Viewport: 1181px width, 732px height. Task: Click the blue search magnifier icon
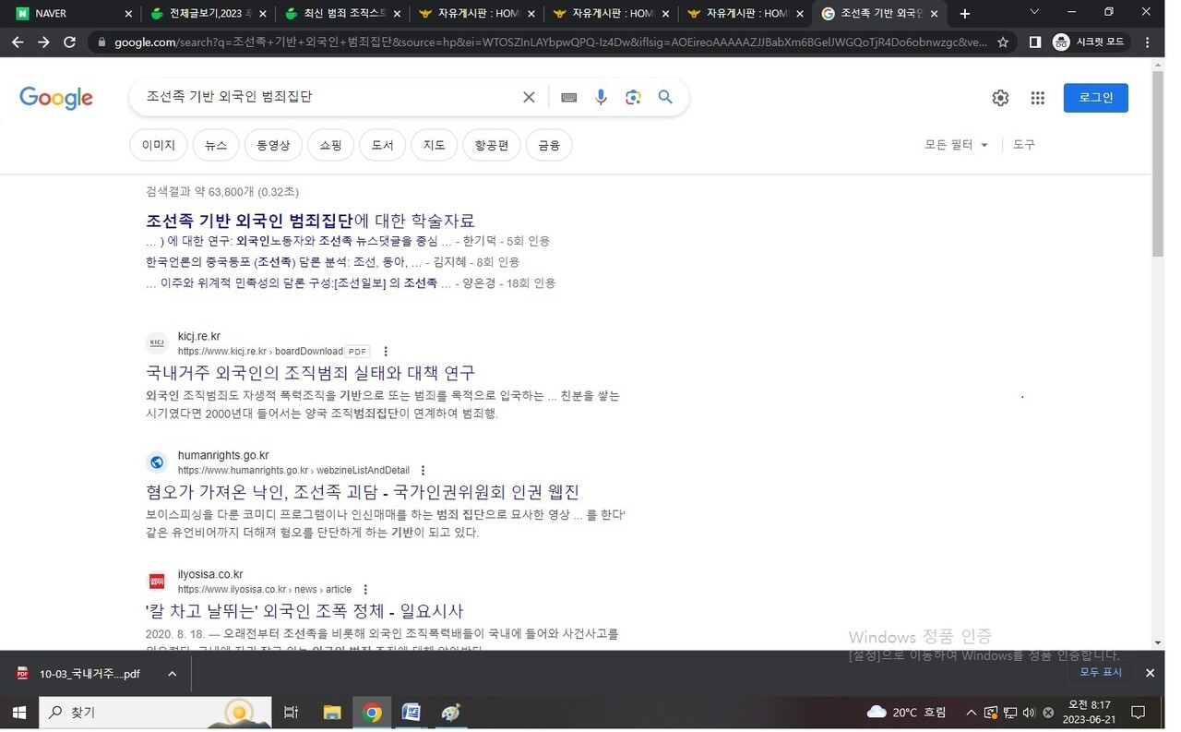(x=665, y=98)
